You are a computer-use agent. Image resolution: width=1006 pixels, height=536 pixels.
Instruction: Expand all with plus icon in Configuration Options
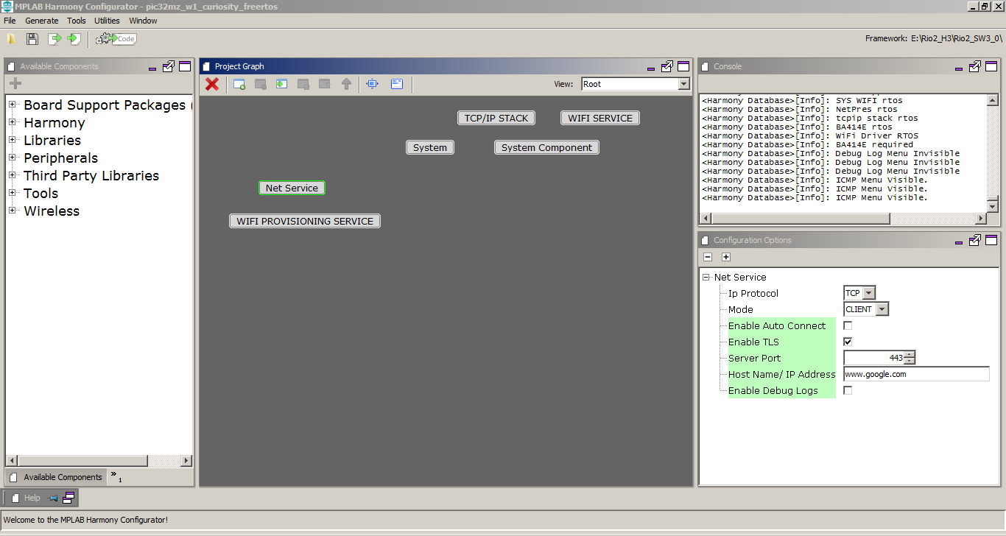[725, 257]
